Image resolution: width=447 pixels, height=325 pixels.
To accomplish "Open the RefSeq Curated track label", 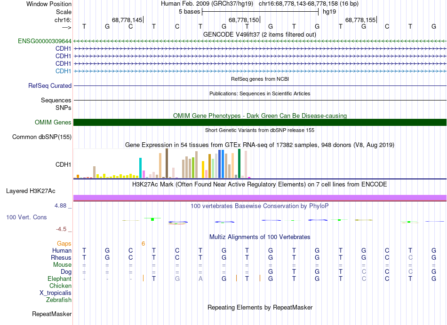I will pyautogui.click(x=50, y=86).
